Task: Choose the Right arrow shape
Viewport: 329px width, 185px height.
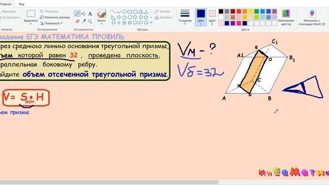Action: pyautogui.click(x=135, y=17)
